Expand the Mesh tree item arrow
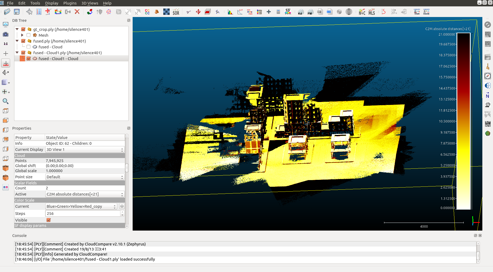Image resolution: width=493 pixels, height=272 pixels. 22,35
